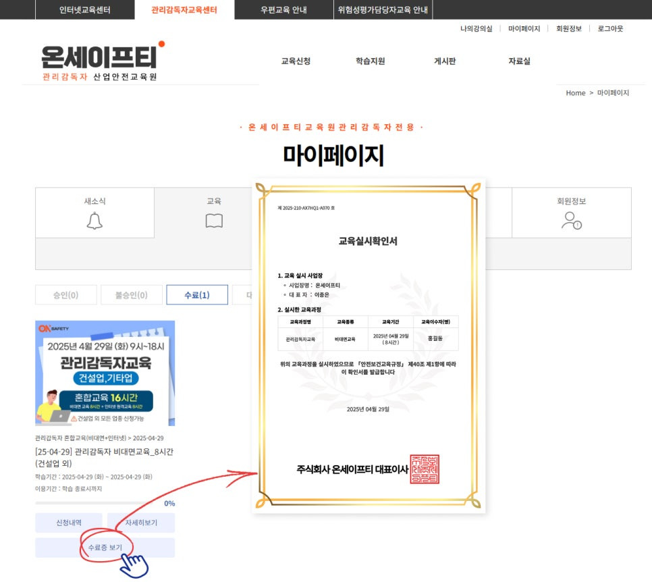The width and height of the screenshot is (652, 582).
Task: Select the 승인(0) filter tab
Action: click(x=66, y=294)
